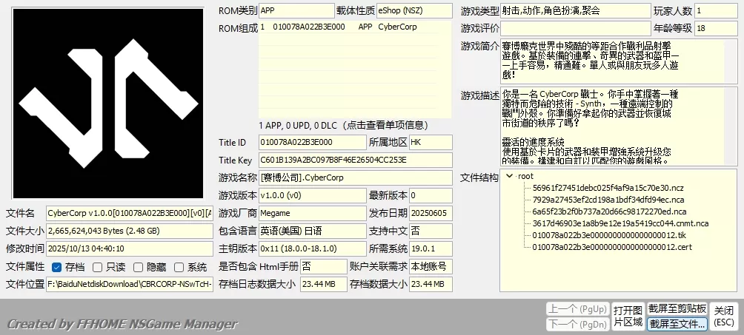Click the 1 APP, 0 UPD, 0 DLC info link
Screen dimensions: 744x335
click(x=344, y=126)
